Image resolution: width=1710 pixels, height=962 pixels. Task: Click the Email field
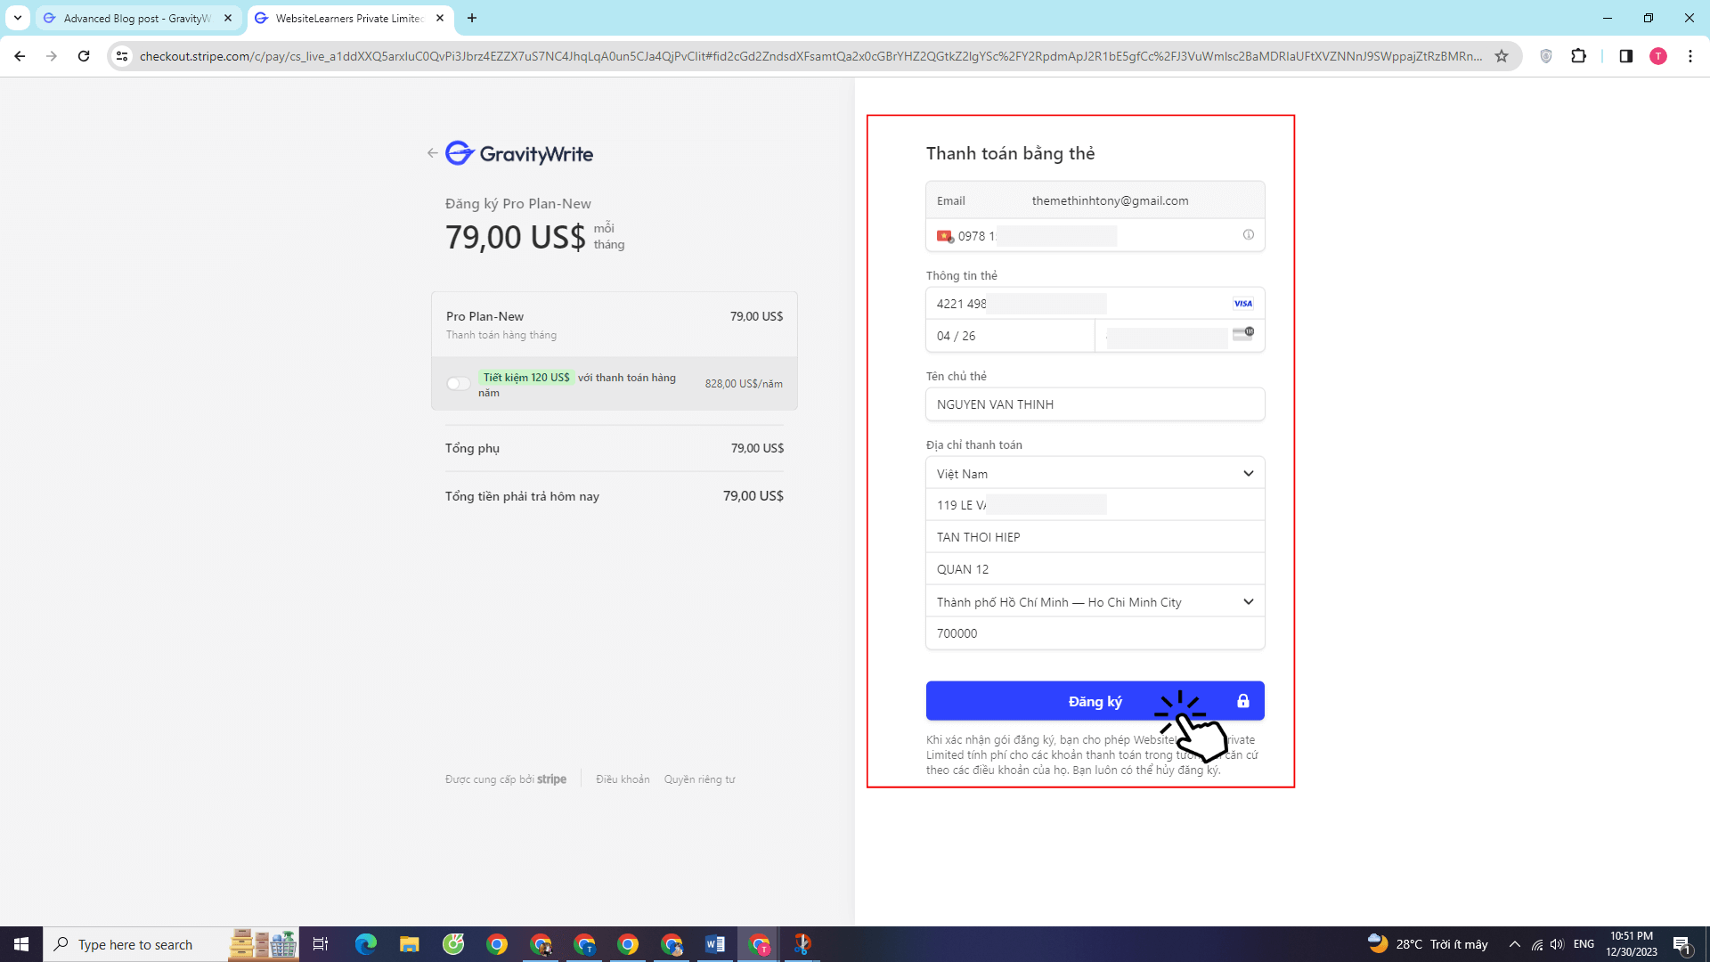[x=1095, y=200]
